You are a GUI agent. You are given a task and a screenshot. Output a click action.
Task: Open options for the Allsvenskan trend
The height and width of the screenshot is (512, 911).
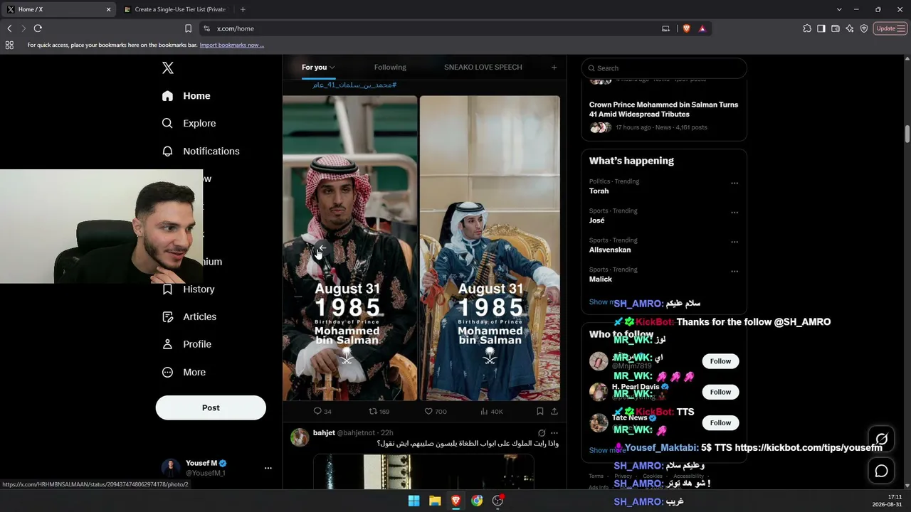(734, 242)
